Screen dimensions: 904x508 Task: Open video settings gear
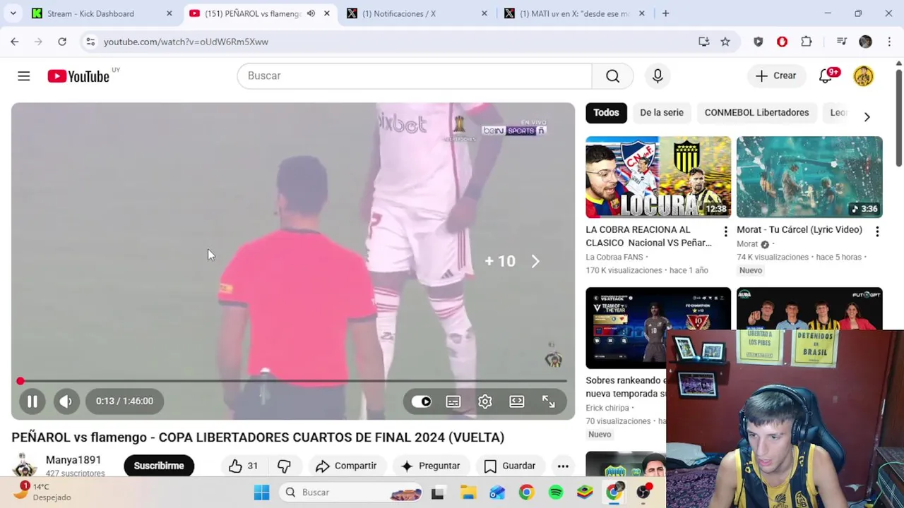click(x=485, y=401)
